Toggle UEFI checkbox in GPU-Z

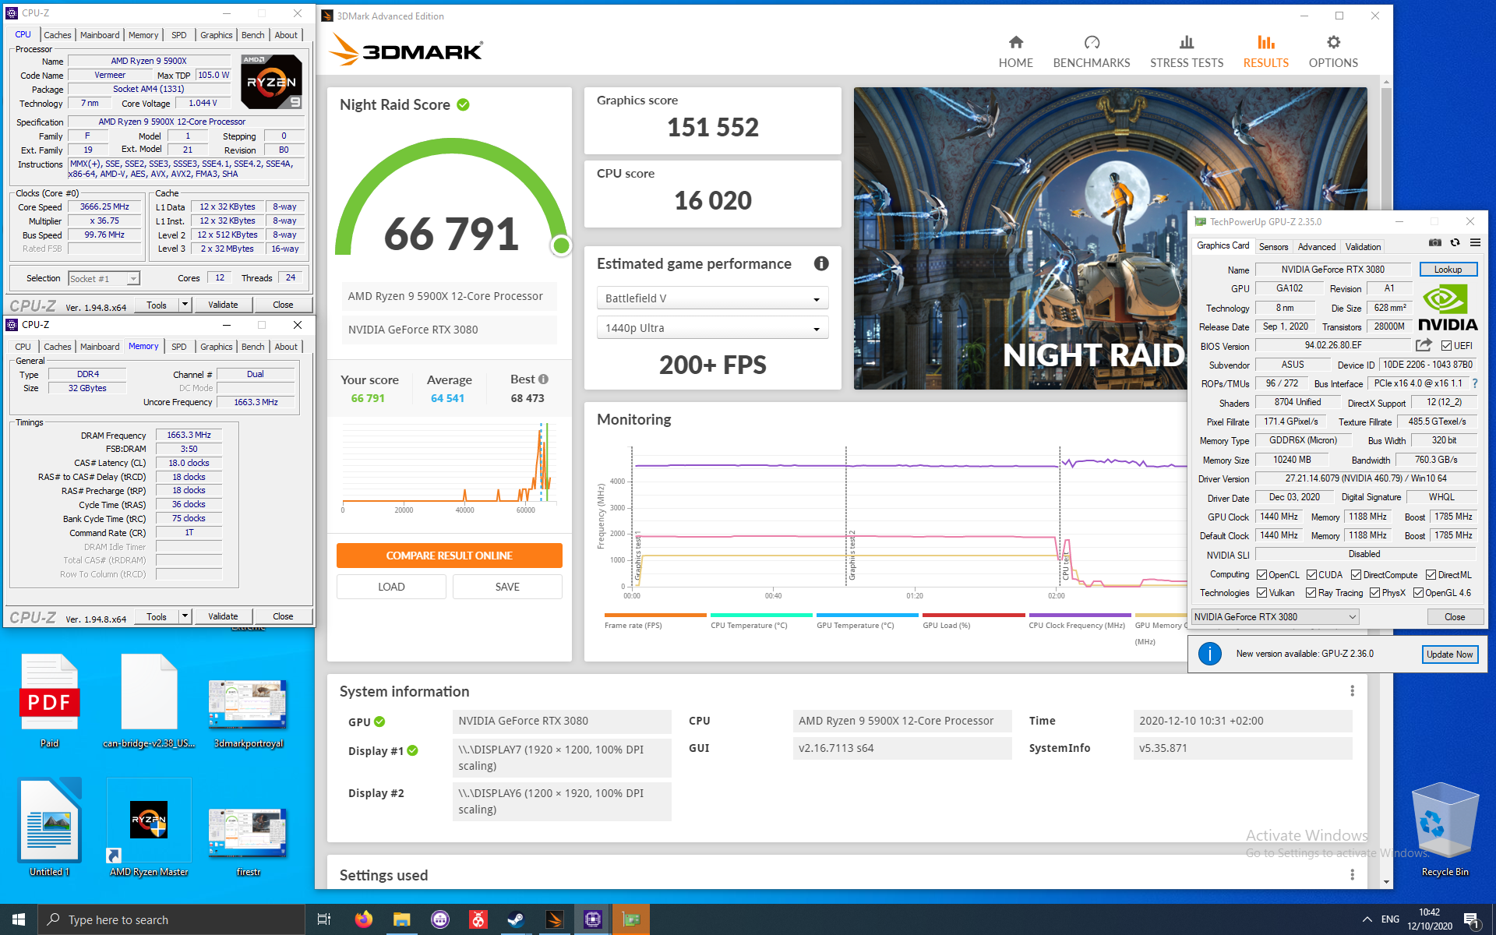coord(1446,346)
